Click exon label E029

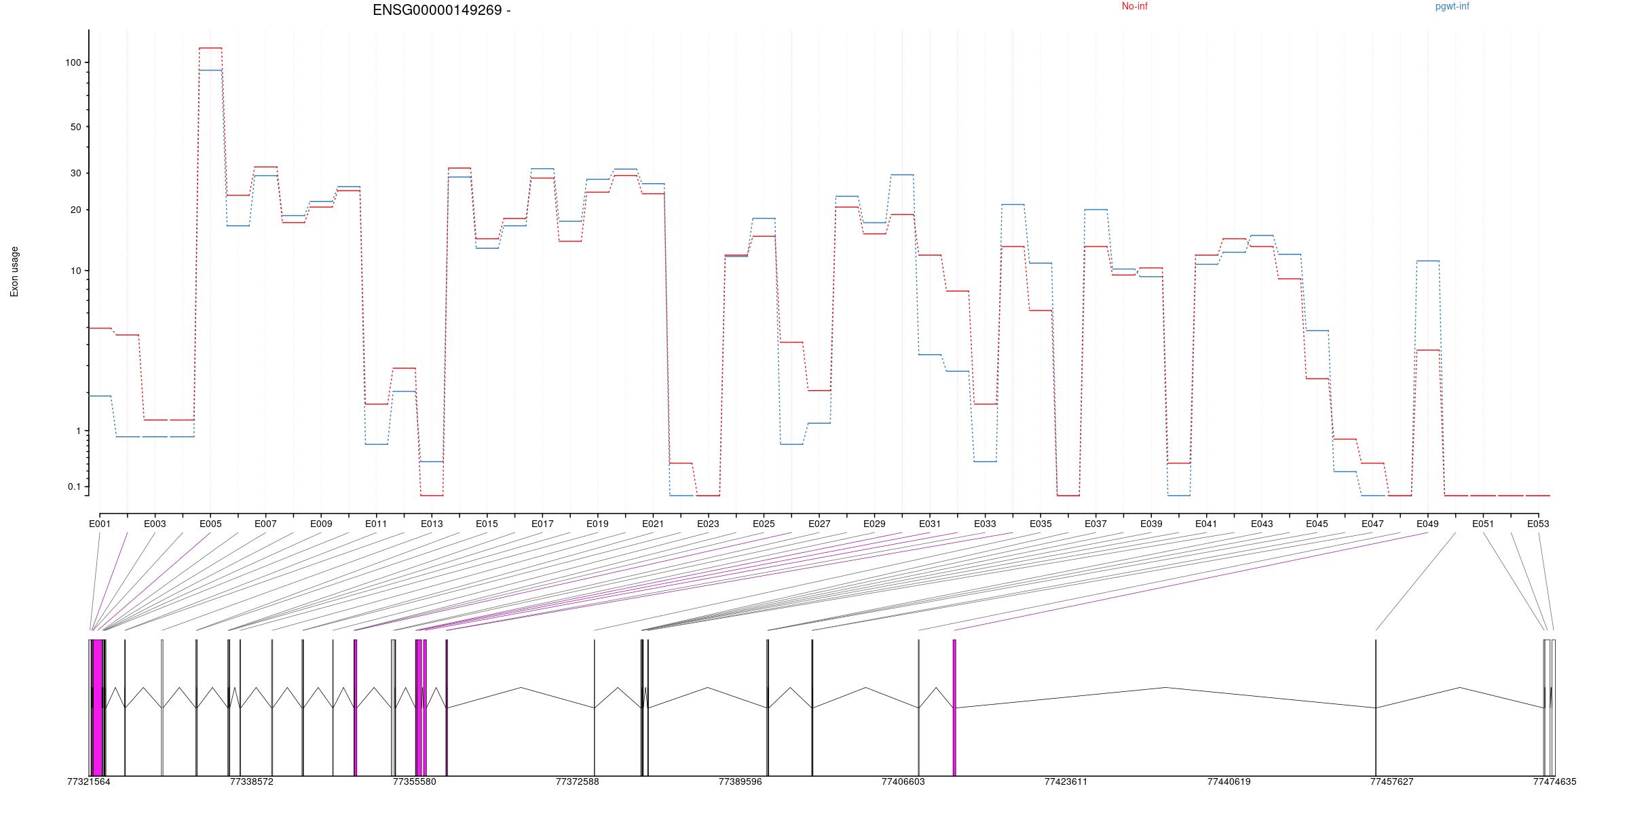tap(874, 524)
